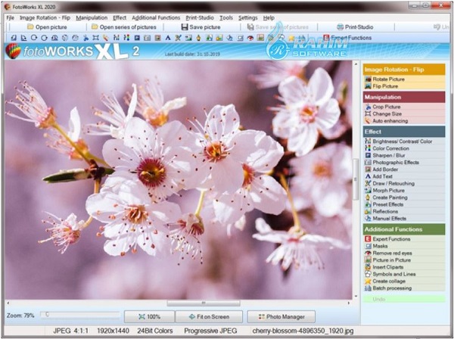
Task: Click the cherry blossom image canvas
Action: tap(178, 179)
